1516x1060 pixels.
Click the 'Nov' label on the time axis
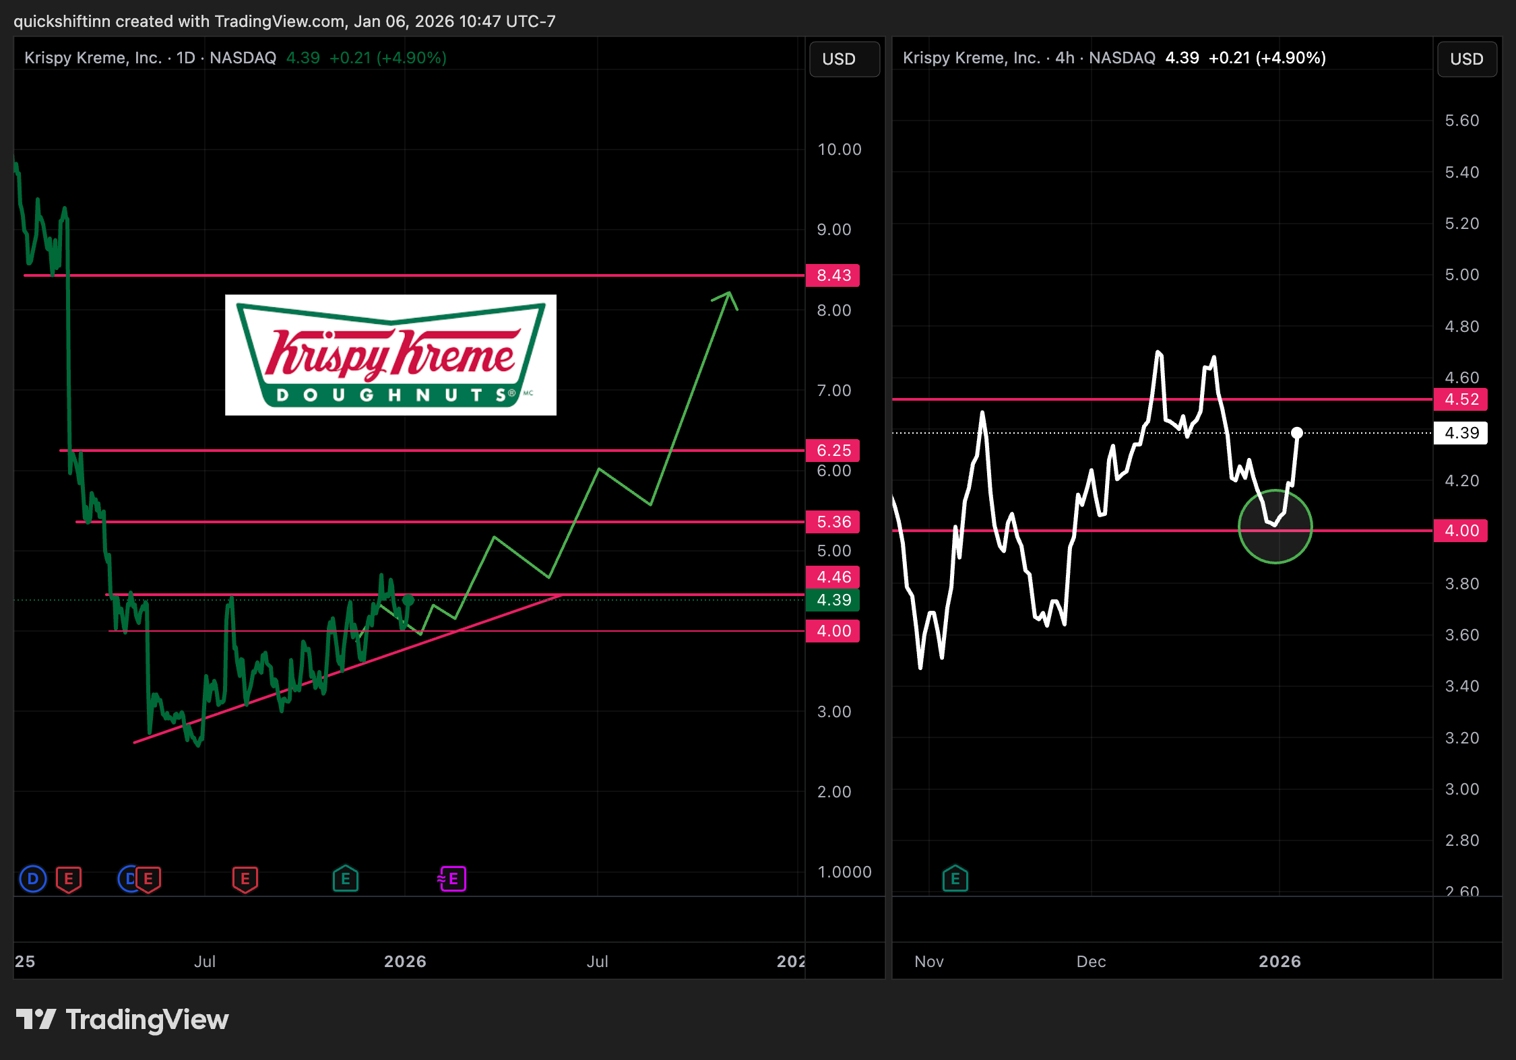point(929,962)
